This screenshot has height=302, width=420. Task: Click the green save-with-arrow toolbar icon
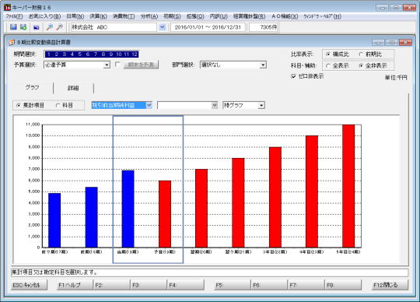[x=23, y=26]
